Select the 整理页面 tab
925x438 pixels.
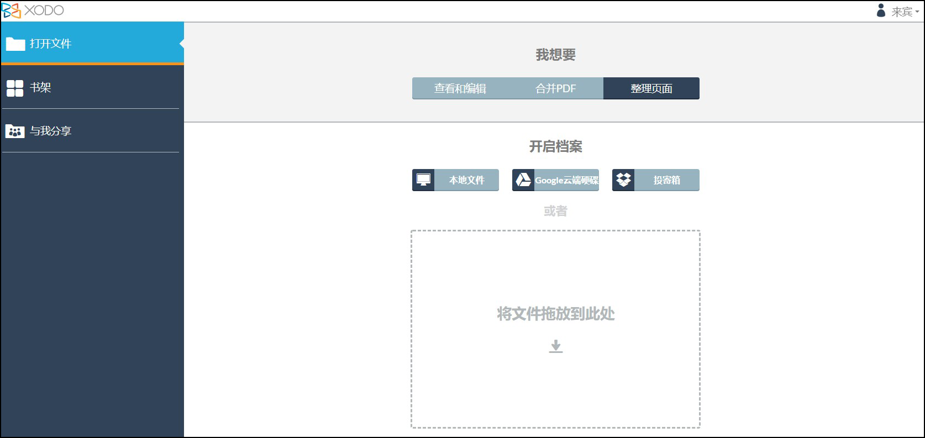[651, 88]
